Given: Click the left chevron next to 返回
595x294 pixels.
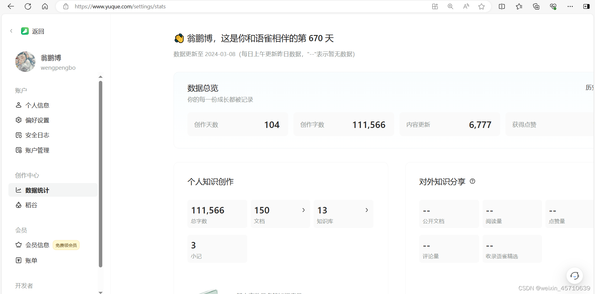Looking at the screenshot, I should [x=11, y=31].
